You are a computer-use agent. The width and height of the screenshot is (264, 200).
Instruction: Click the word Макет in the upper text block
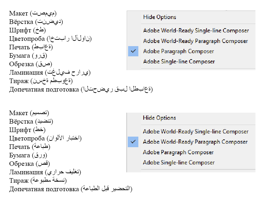(18, 13)
